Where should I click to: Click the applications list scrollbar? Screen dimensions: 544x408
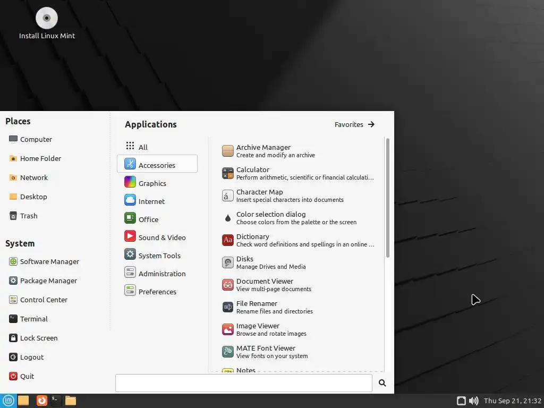[x=387, y=198]
